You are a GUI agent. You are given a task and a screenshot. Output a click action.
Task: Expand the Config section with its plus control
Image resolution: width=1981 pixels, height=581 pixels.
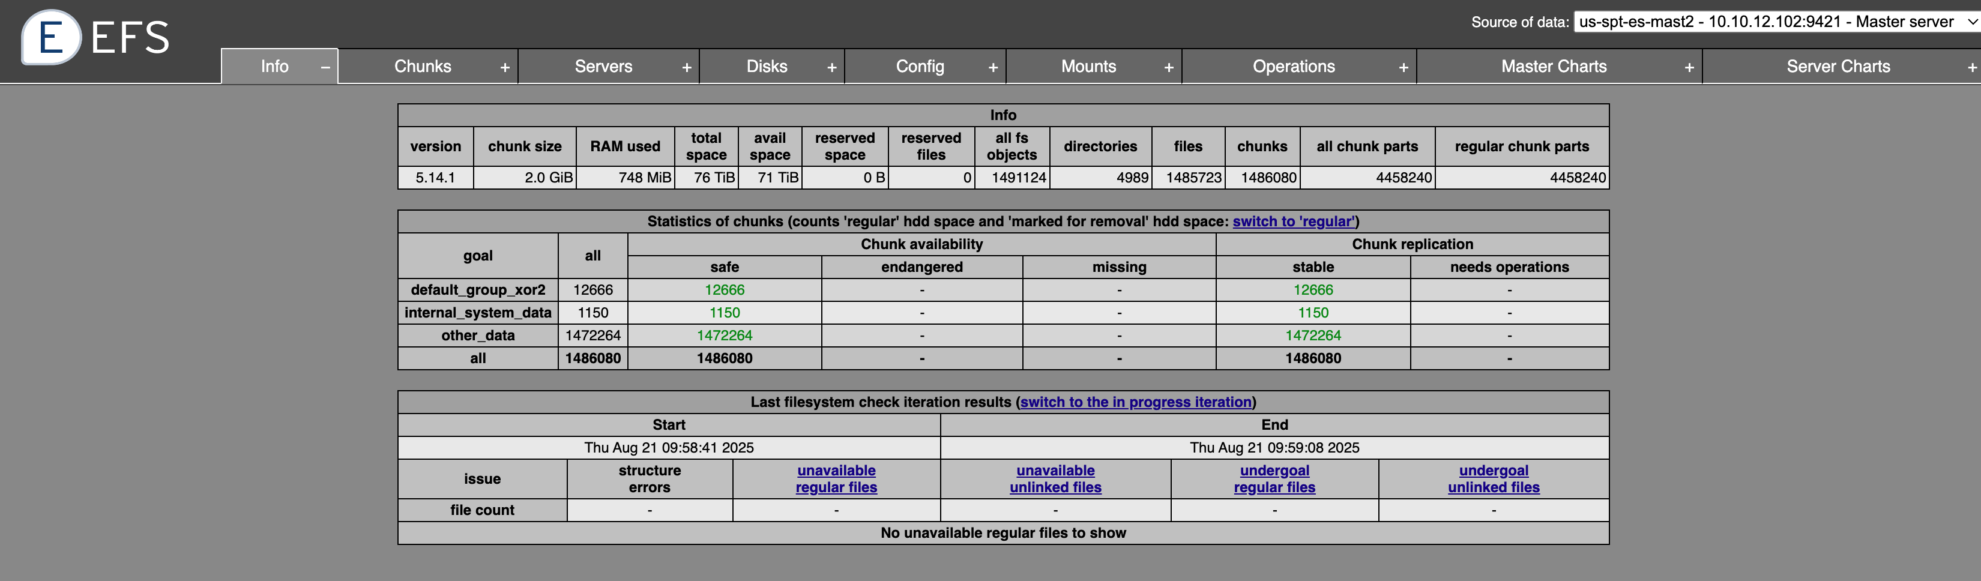(993, 66)
